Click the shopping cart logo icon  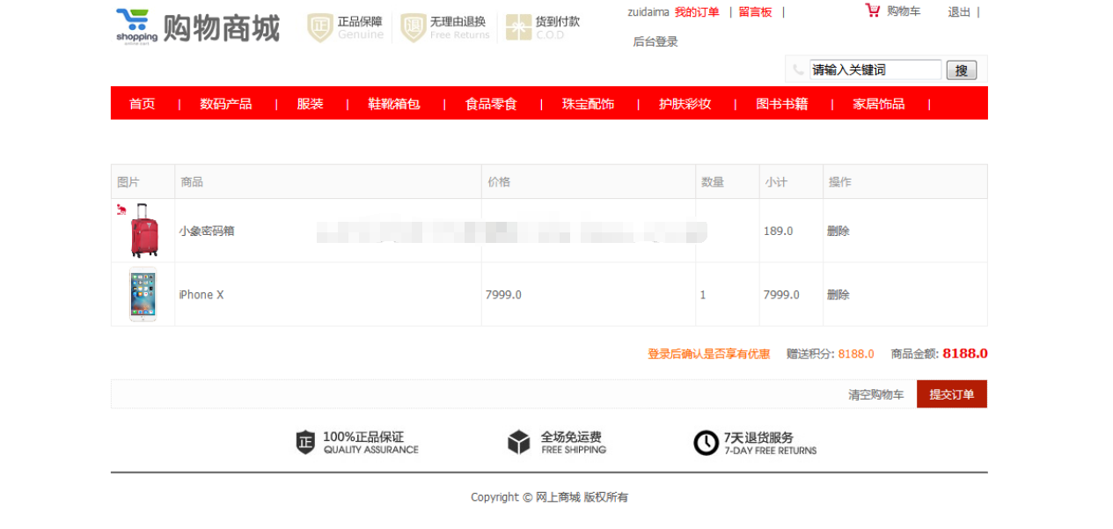click(x=136, y=26)
